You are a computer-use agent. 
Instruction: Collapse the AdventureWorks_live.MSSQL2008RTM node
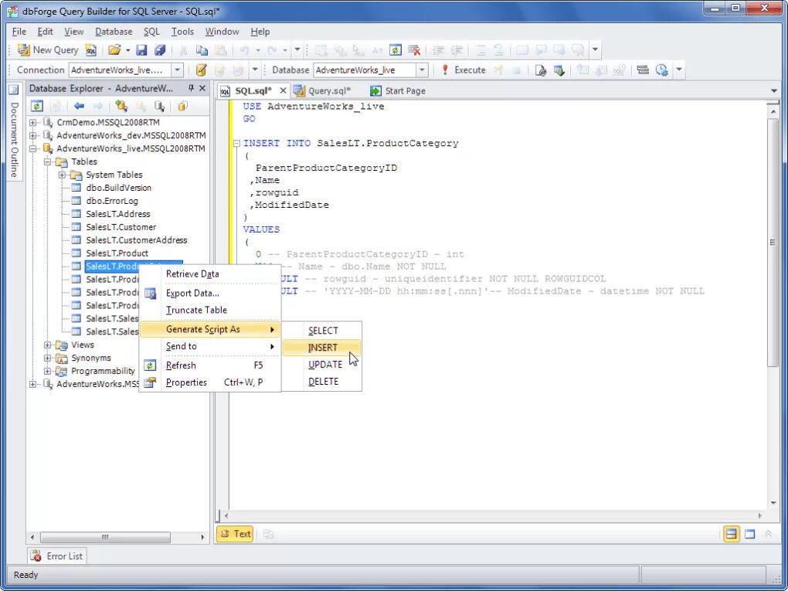click(32, 148)
